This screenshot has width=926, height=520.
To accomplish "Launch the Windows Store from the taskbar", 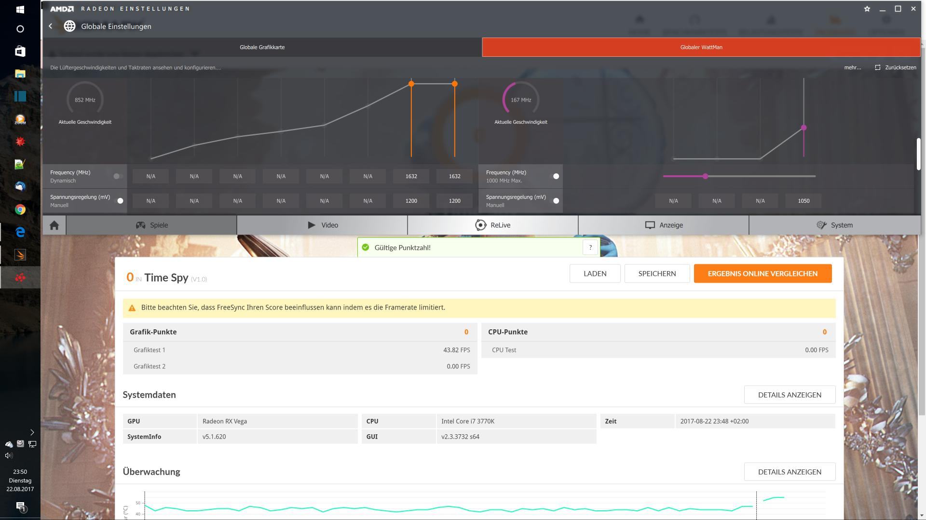I will [20, 51].
